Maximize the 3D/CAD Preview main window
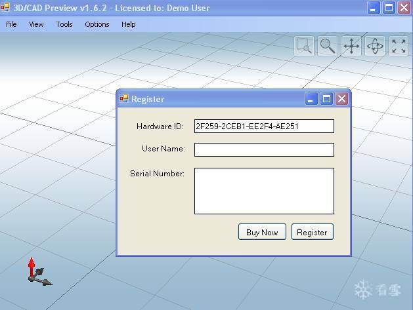 [389, 8]
